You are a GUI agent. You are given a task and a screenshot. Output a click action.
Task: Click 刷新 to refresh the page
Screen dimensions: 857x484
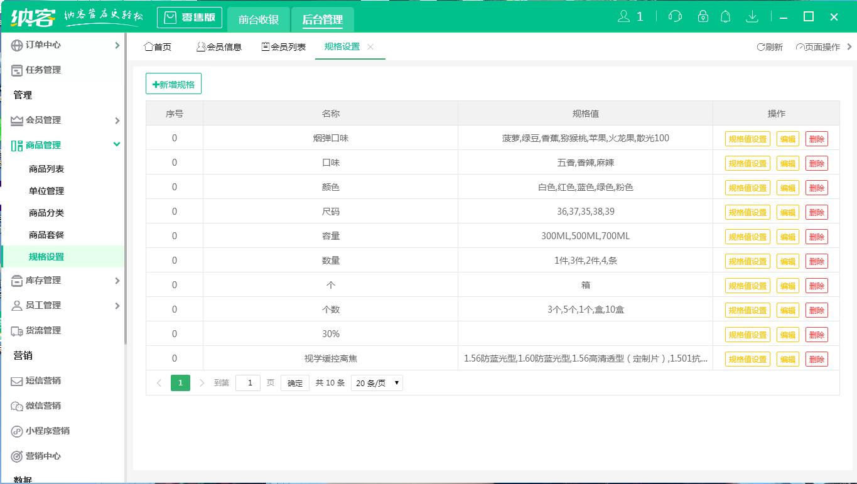[x=770, y=46]
